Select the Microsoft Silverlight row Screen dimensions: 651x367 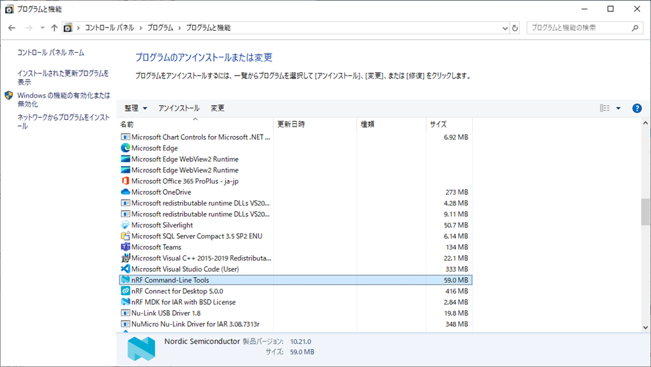click(295, 225)
